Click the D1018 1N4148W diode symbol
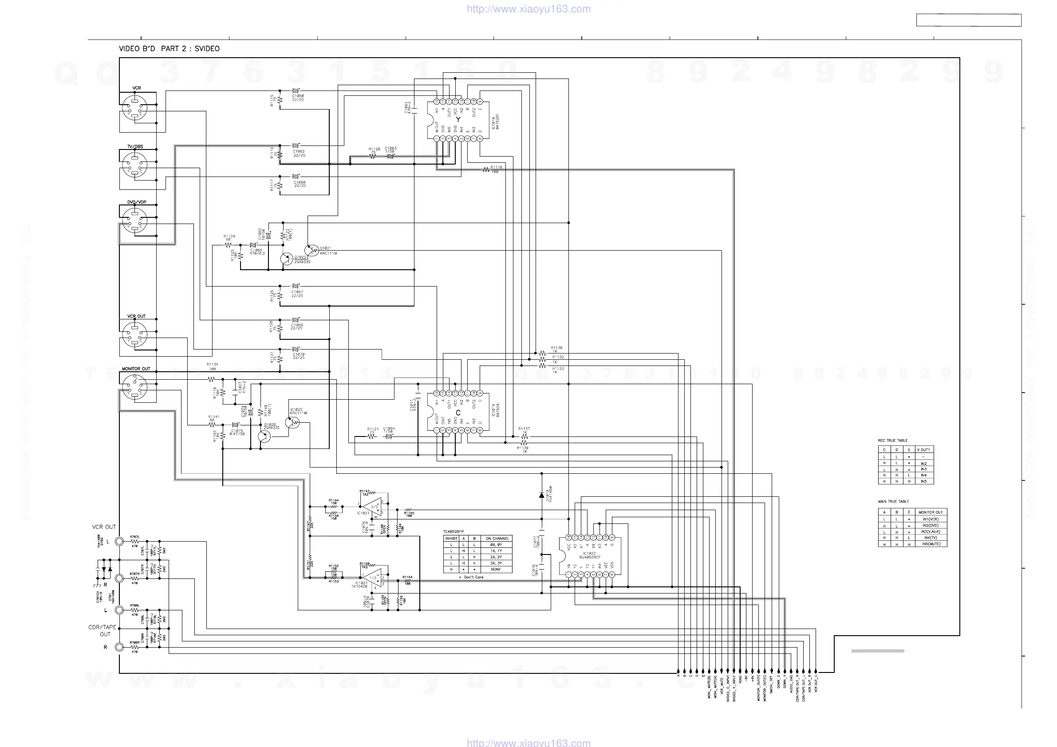Image resolution: width=1057 pixels, height=747 pixels. pos(541,495)
